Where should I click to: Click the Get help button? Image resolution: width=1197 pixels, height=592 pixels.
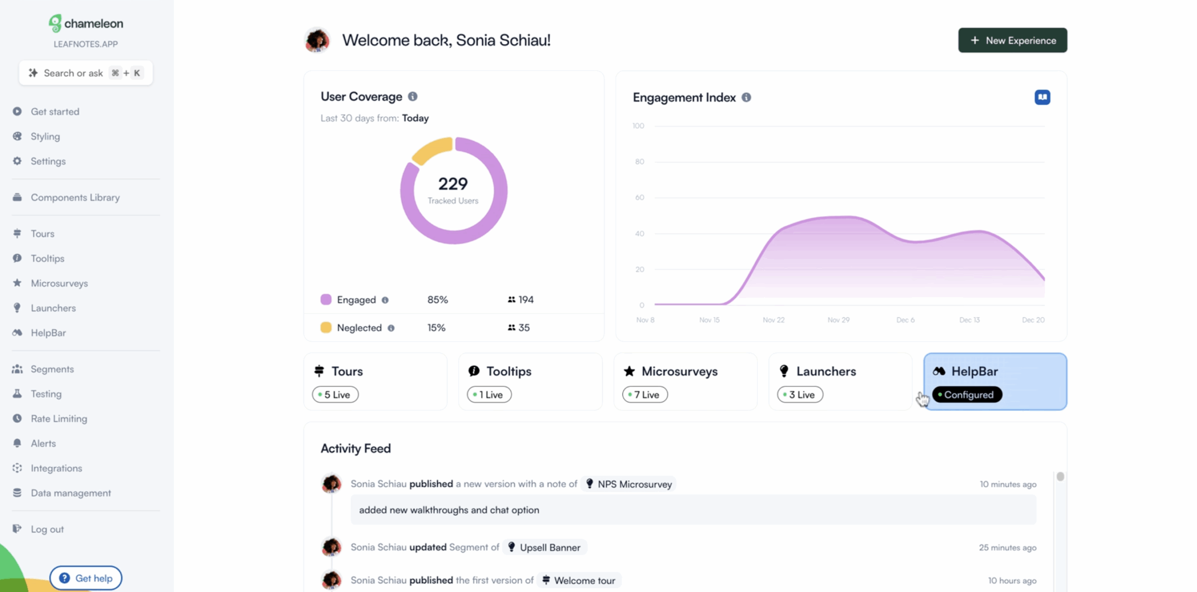pyautogui.click(x=86, y=578)
